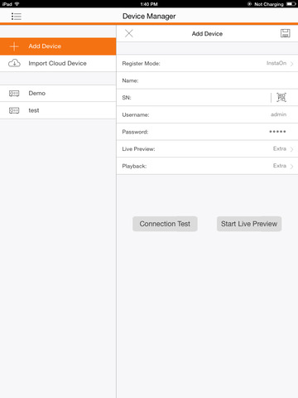Screen dimensions: 298x398
Task: Expand Playback Extra chevron
Action: (x=291, y=167)
